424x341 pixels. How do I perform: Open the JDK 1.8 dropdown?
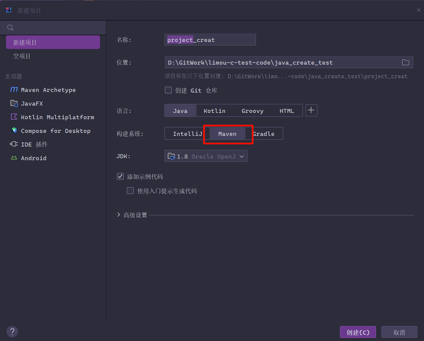pos(206,156)
